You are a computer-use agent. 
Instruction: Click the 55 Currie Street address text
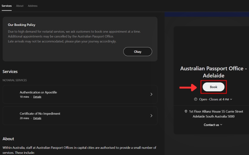coord(216,111)
